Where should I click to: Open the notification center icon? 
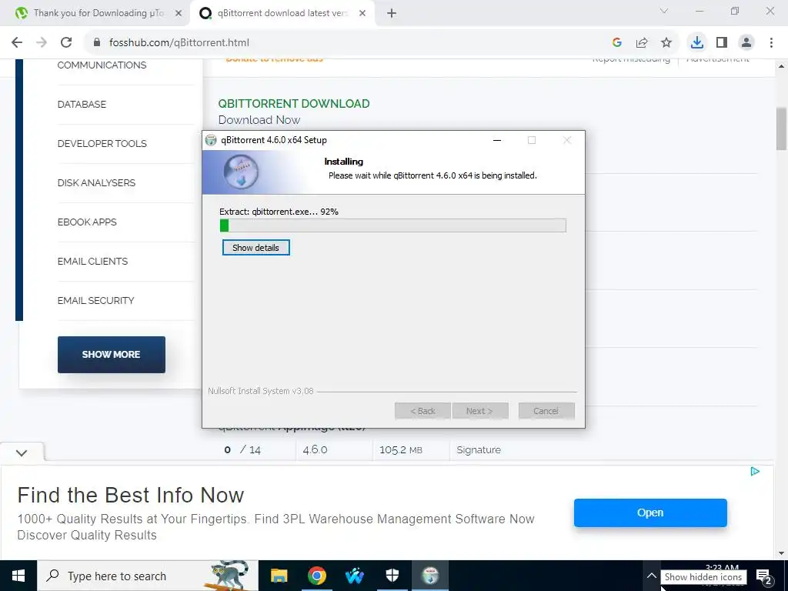tap(764, 577)
